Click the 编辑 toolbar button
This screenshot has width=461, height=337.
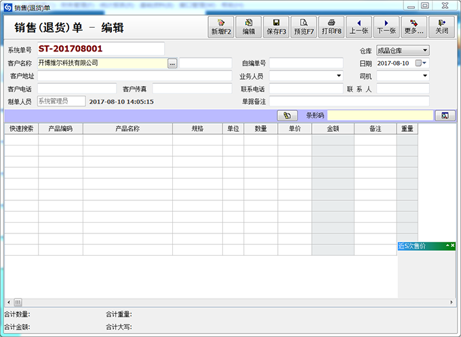pos(248,27)
